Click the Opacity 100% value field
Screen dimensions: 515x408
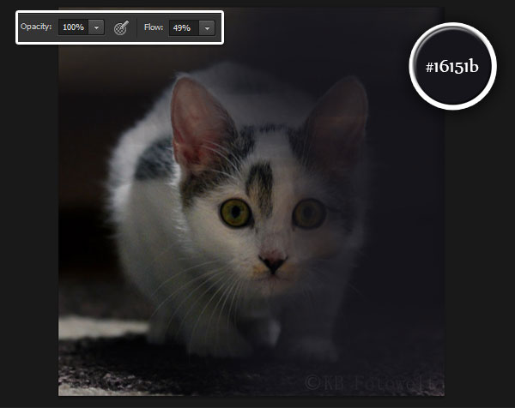tap(73, 27)
